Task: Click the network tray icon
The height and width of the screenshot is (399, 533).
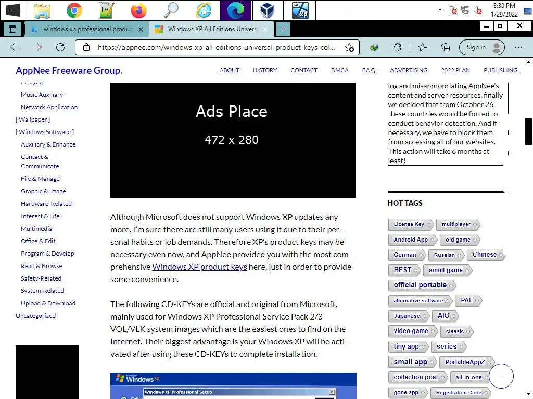Action: (x=465, y=10)
